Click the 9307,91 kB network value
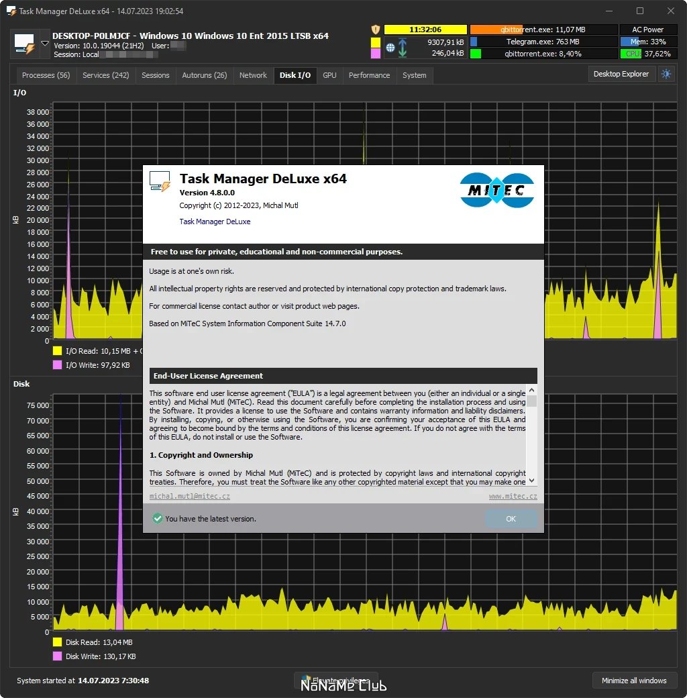 [x=445, y=42]
